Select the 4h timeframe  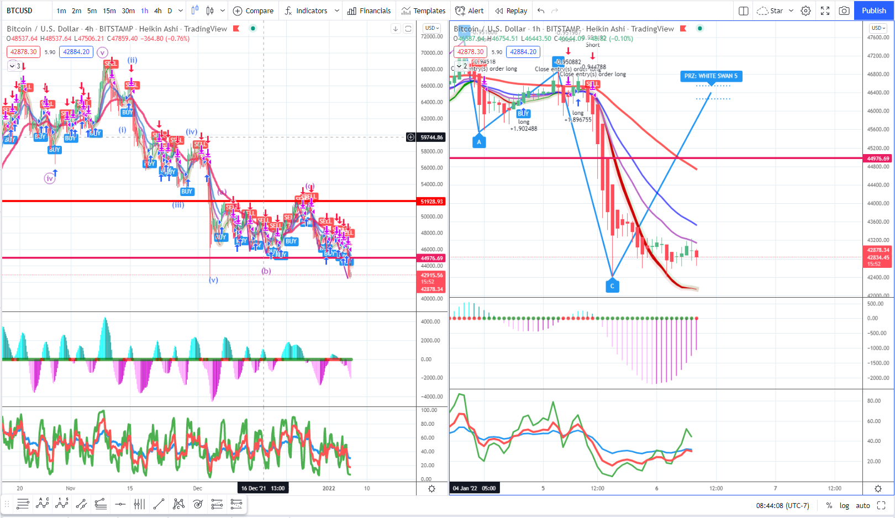coord(158,10)
